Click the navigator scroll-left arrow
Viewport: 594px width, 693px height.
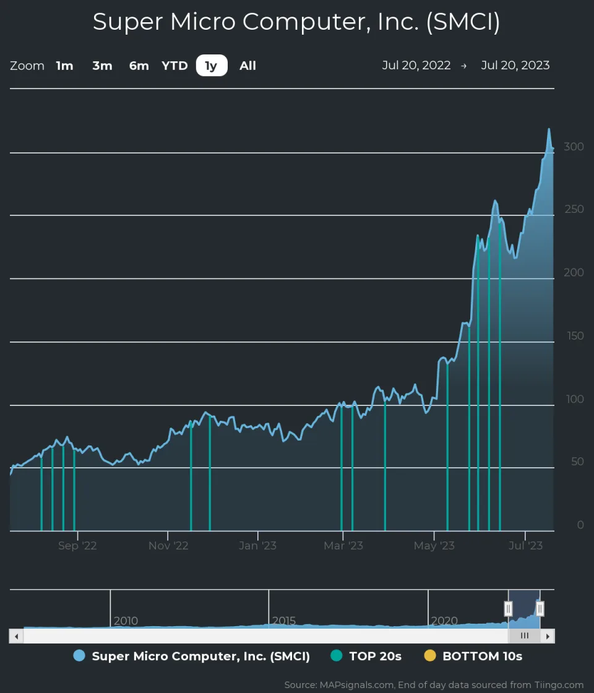(16, 637)
